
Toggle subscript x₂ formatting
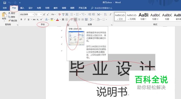coord(38,20)
